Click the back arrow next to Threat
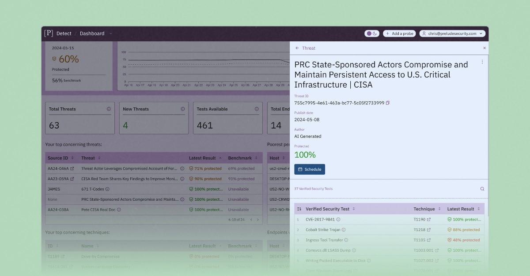This screenshot has width=530, height=276. point(297,48)
